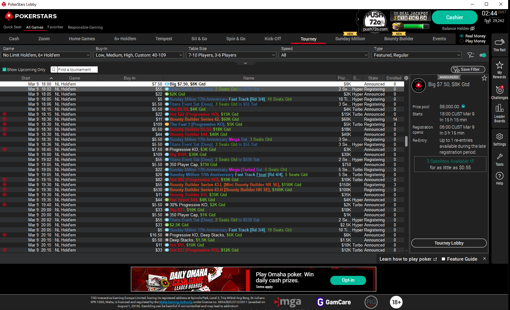Click the filter funnel icon beside Type
Image resolution: width=510 pixels, height=310 pixels.
click(470, 55)
